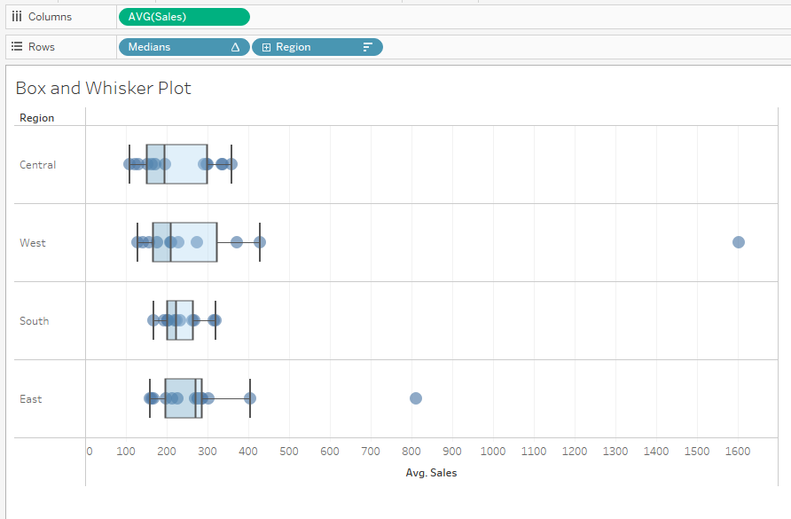Expand the Region pill plus icon

click(266, 47)
